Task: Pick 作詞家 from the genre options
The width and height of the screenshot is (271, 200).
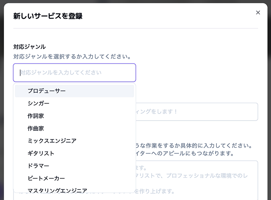Action: click(36, 116)
